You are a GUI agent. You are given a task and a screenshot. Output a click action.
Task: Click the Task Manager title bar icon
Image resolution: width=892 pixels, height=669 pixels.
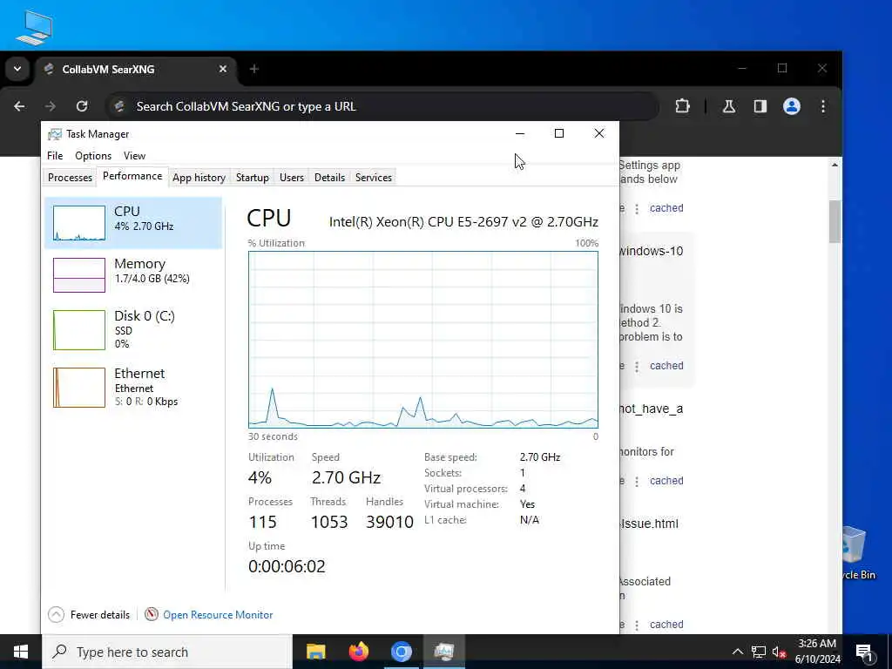[55, 134]
